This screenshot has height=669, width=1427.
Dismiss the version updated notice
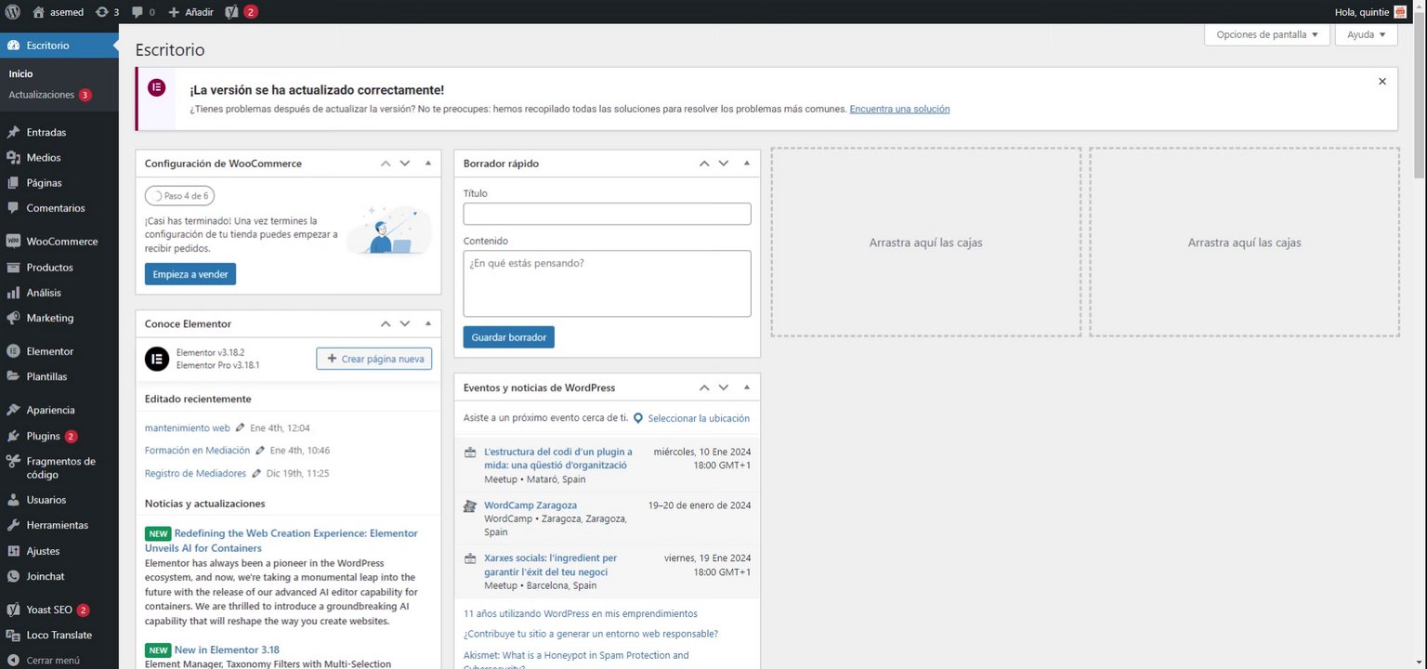[1381, 82]
